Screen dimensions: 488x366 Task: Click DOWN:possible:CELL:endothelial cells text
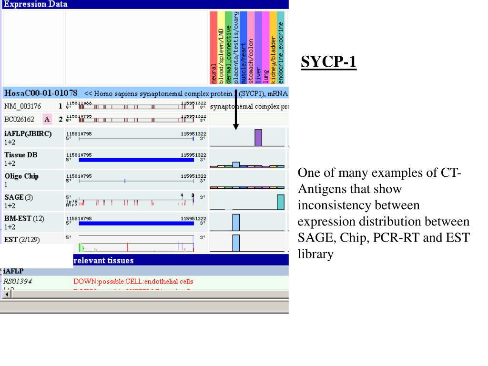pyautogui.click(x=133, y=281)
